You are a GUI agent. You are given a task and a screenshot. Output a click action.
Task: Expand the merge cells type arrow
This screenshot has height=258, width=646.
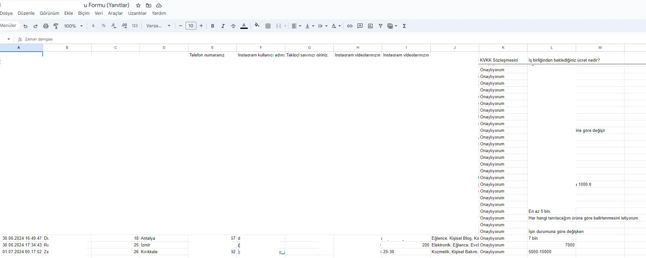click(285, 26)
